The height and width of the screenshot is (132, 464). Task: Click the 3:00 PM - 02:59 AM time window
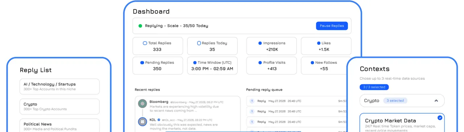(212, 69)
